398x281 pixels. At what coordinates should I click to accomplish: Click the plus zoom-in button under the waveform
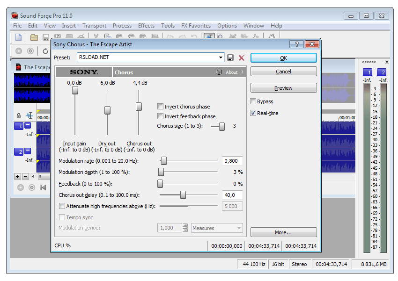17,177
